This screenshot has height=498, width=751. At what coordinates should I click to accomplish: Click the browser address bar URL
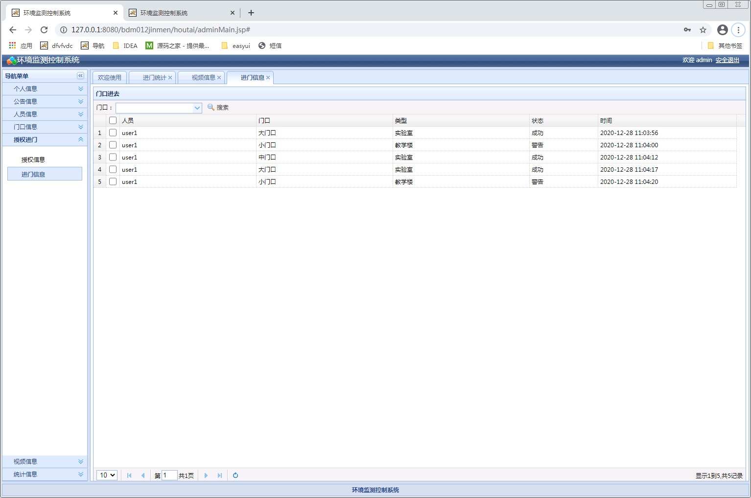click(161, 30)
